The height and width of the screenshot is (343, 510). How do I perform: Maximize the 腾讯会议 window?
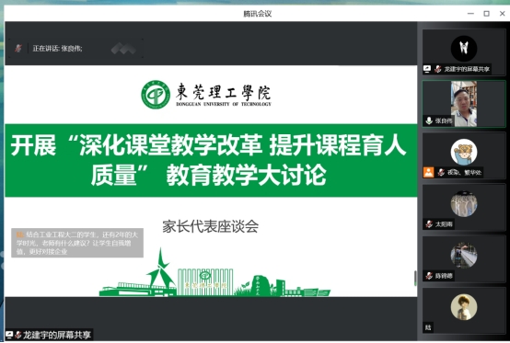[x=487, y=13]
